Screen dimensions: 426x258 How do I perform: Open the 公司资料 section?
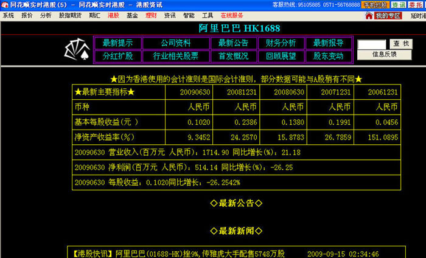[x=175, y=43]
